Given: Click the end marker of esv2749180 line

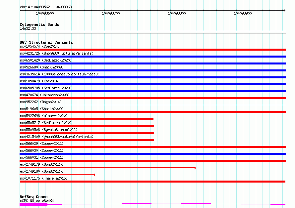Looking at the screenshot, I should [x=94, y=175].
